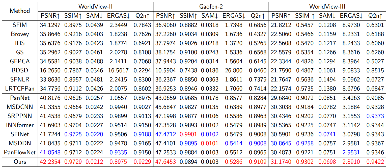The height and width of the screenshot is (168, 389).
Task: Select the Gaofen-2 dataset header
Action: click(x=211, y=6)
